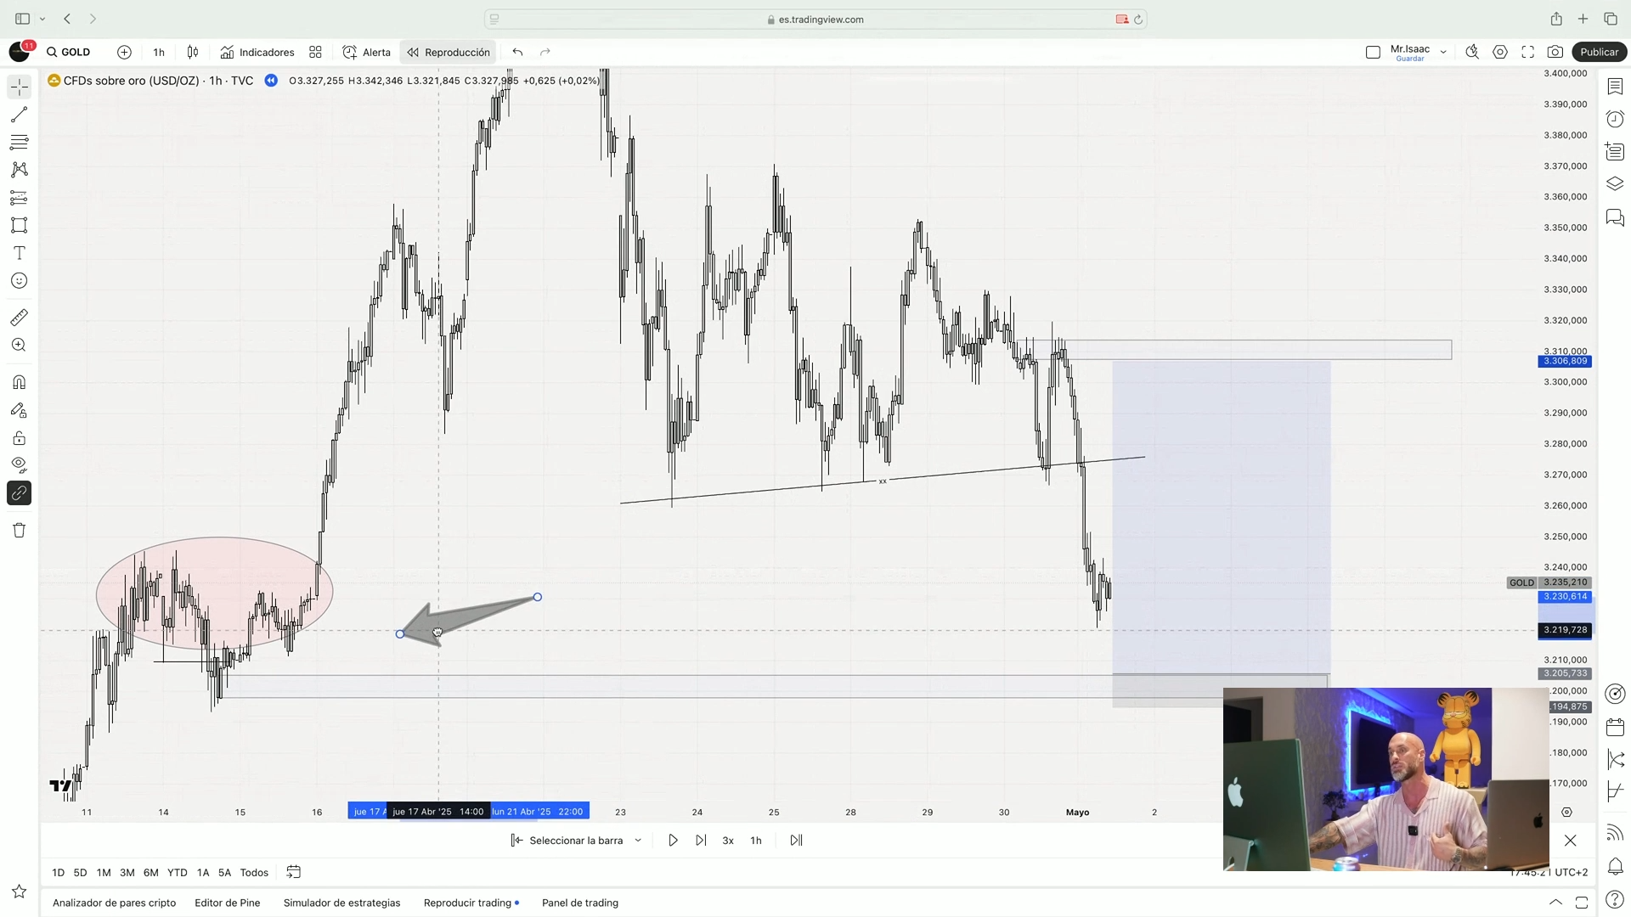Change replay interval 1h

click(756, 841)
